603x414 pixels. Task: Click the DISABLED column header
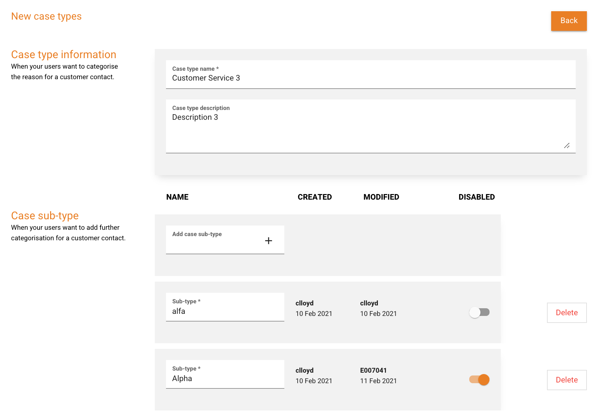tap(477, 197)
